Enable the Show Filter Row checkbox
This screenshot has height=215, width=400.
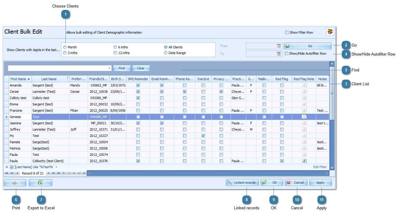[x=287, y=32]
